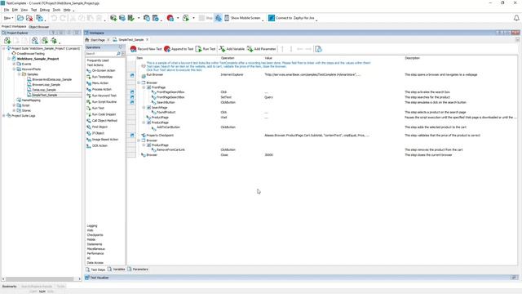Viewport: 522px width, 294px height.
Task: Click the Record New Test button
Action: (146, 49)
